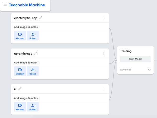Select the ceramic-cap class name field
Viewport: 157px width, 118px height.
[23, 53]
